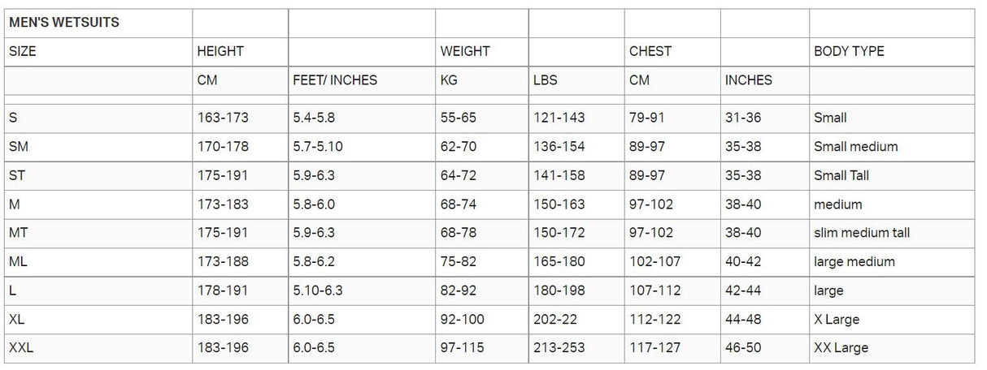
Task: Select the 46-50 inches cell
Action: pos(743,348)
